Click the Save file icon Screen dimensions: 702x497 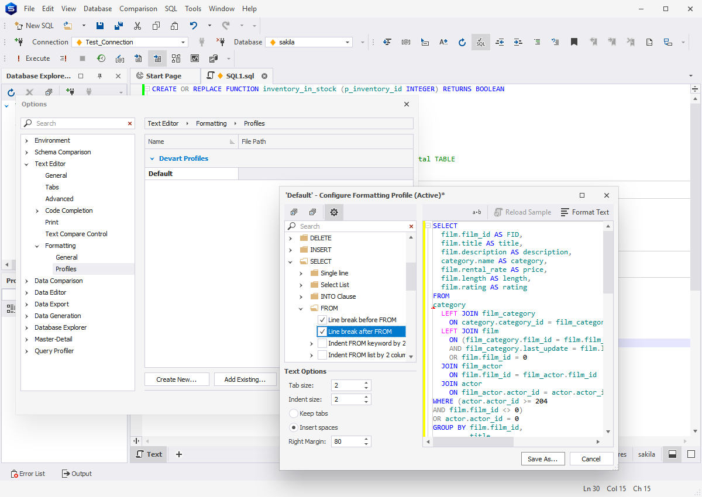click(100, 26)
